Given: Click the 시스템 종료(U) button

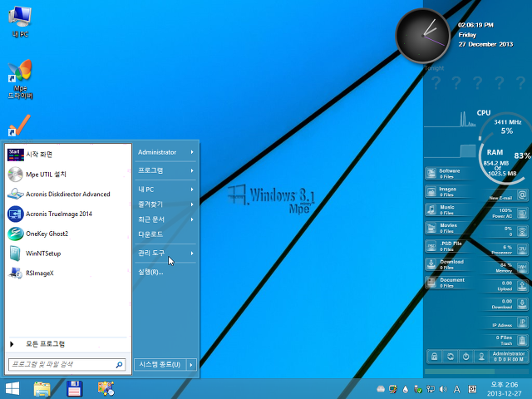Looking at the screenshot, I should click(x=160, y=365).
